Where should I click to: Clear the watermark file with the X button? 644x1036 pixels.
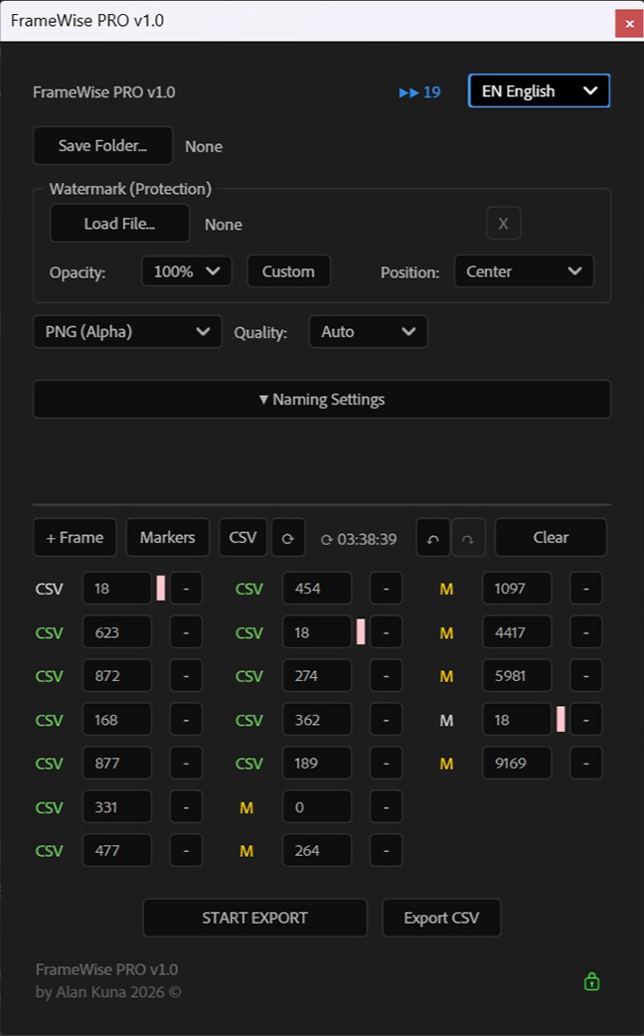click(503, 224)
